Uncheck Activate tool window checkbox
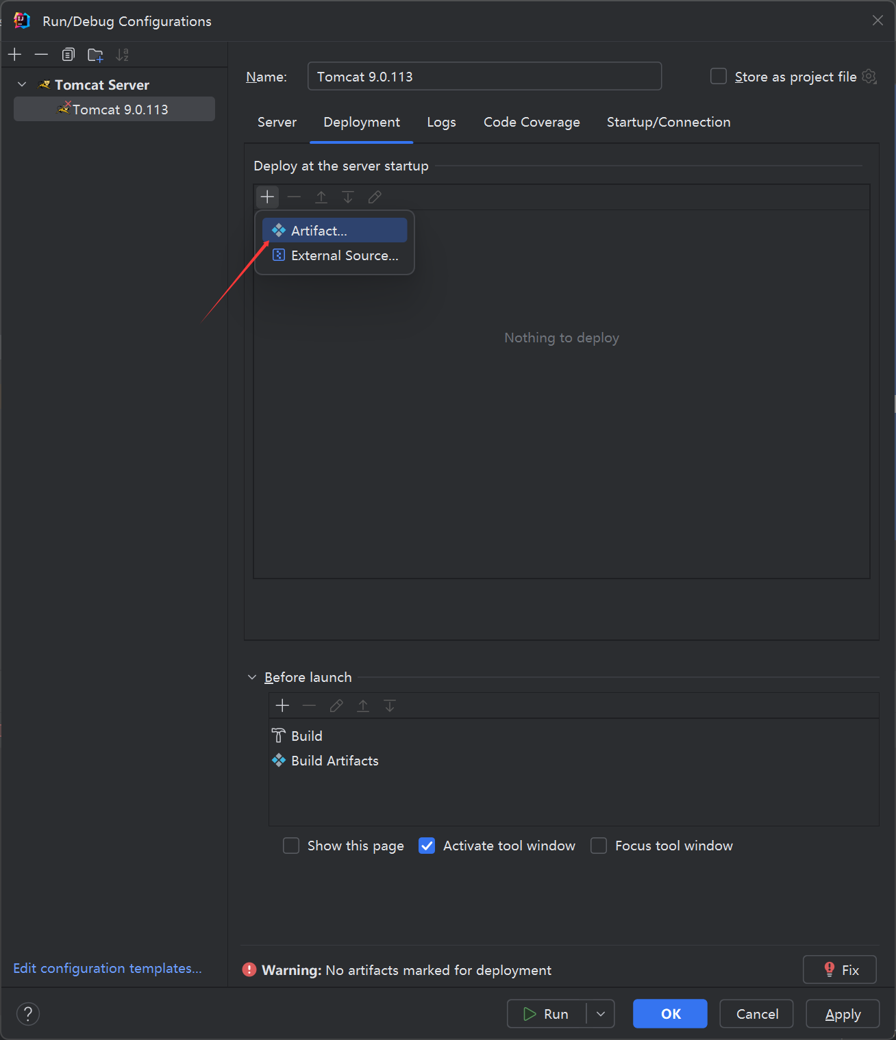The width and height of the screenshot is (896, 1040). (427, 846)
